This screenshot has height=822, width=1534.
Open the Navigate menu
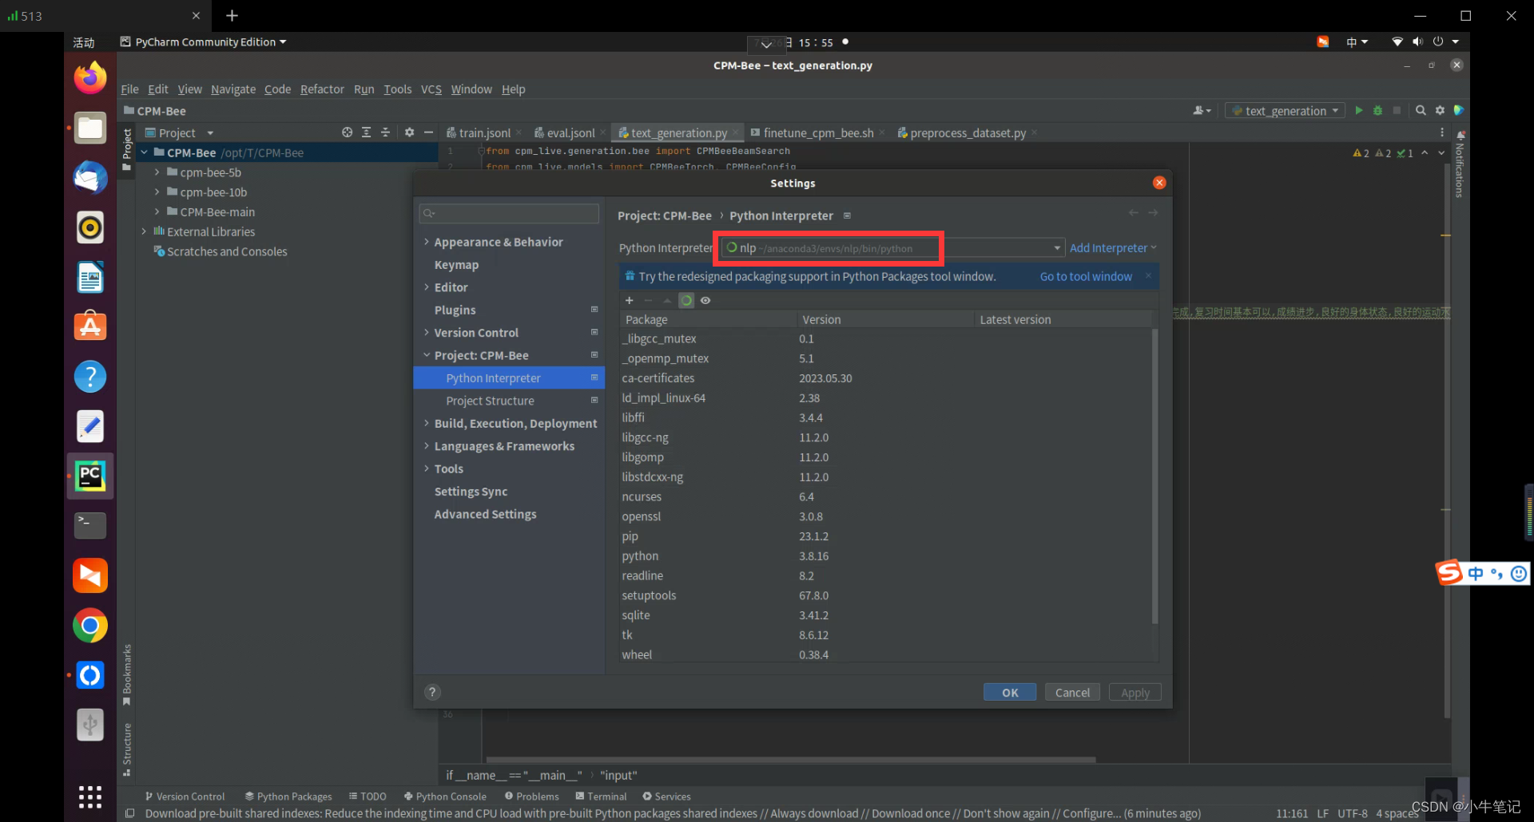[x=233, y=89]
